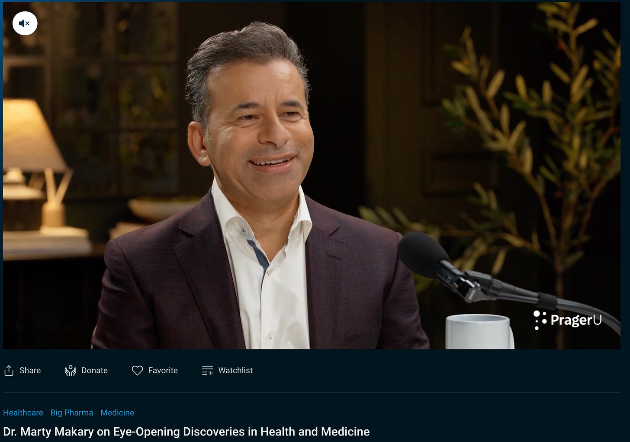Click the Favorite heart icon
The image size is (630, 442).
(137, 371)
